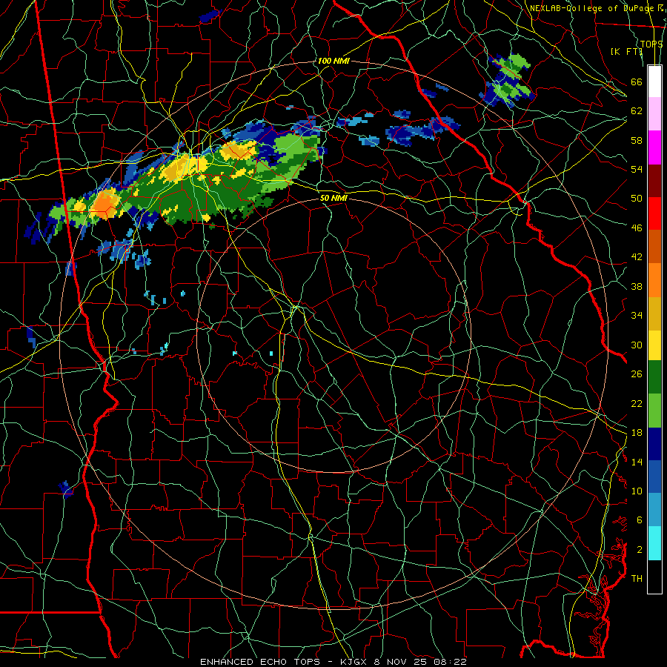Click the K FT units label
The height and width of the screenshot is (667, 667).
pyautogui.click(x=626, y=51)
